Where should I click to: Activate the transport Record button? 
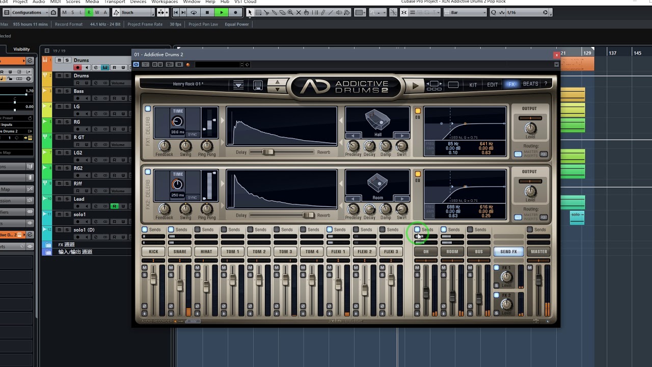[235, 12]
